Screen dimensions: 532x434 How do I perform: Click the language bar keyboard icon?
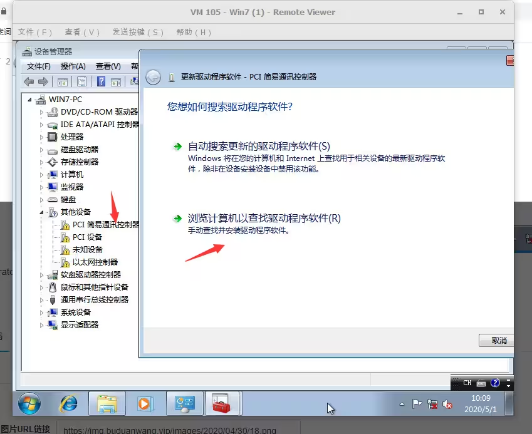pos(481,383)
